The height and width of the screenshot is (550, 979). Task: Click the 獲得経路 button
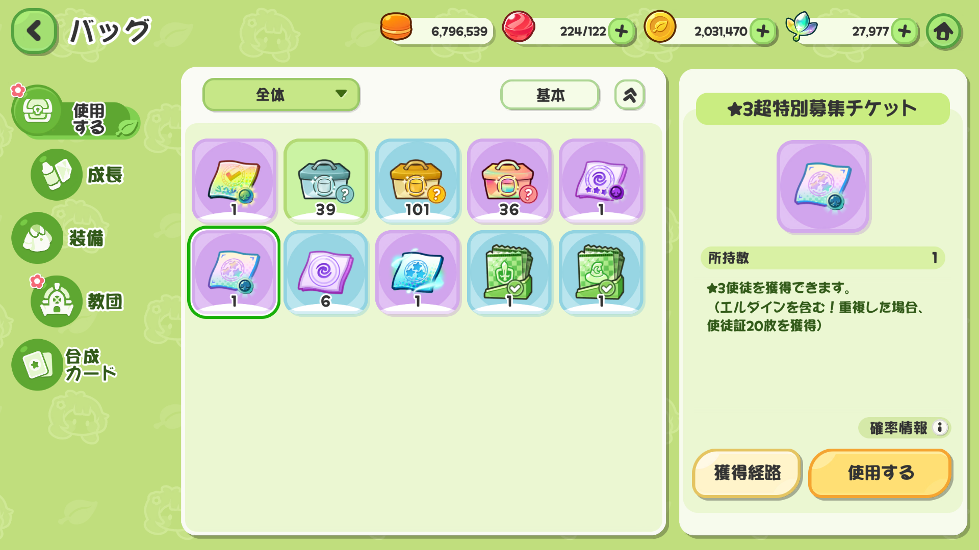coord(747,473)
